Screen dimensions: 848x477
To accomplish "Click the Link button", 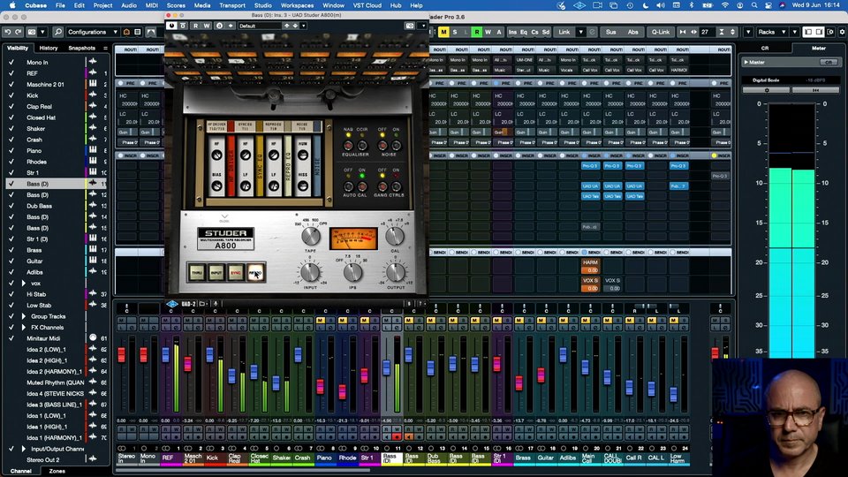I will coord(564,32).
